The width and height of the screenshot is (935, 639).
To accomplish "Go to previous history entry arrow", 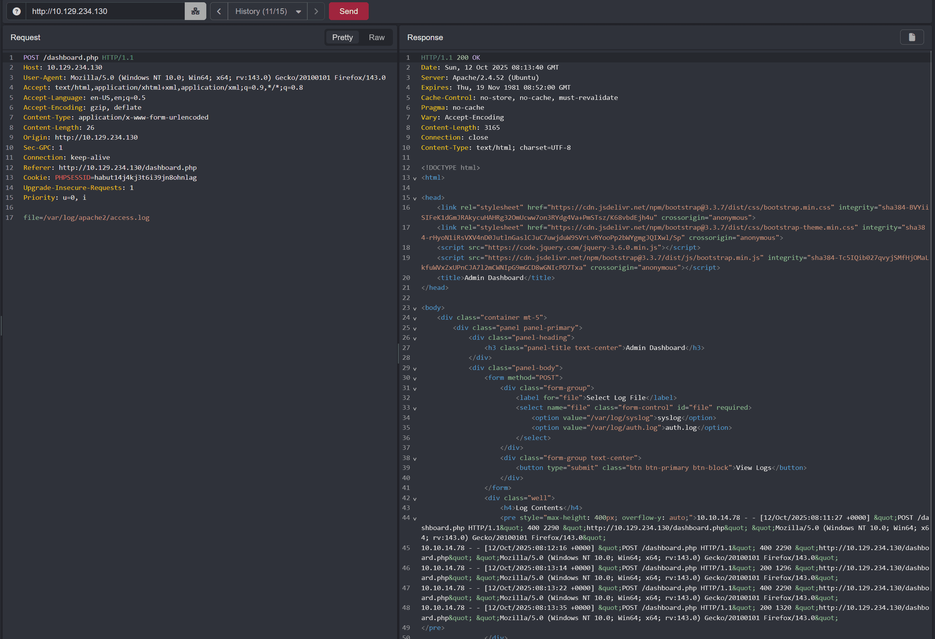I will click(x=219, y=11).
